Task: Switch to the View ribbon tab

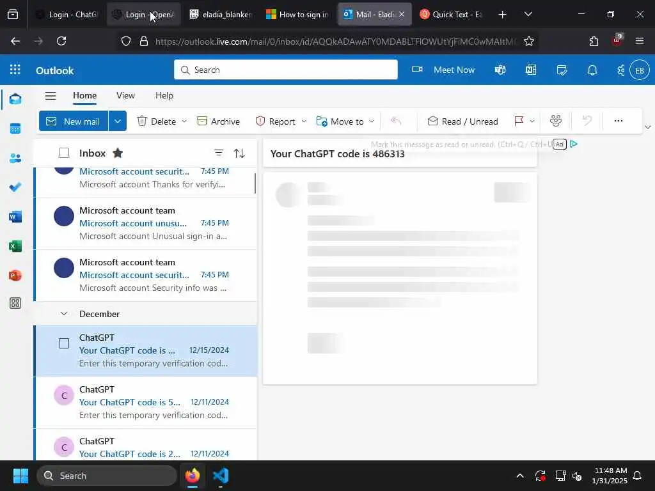Action: [x=126, y=96]
